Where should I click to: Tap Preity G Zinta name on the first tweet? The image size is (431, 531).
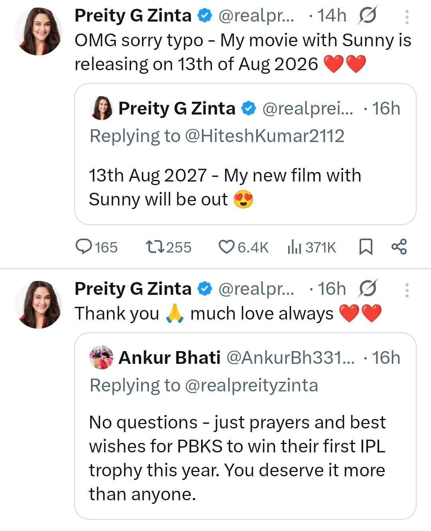tap(133, 16)
